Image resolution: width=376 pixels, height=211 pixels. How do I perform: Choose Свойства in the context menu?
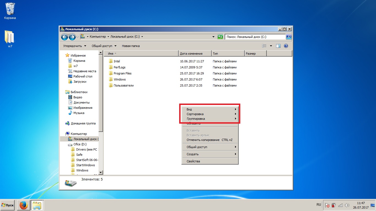(x=210, y=161)
